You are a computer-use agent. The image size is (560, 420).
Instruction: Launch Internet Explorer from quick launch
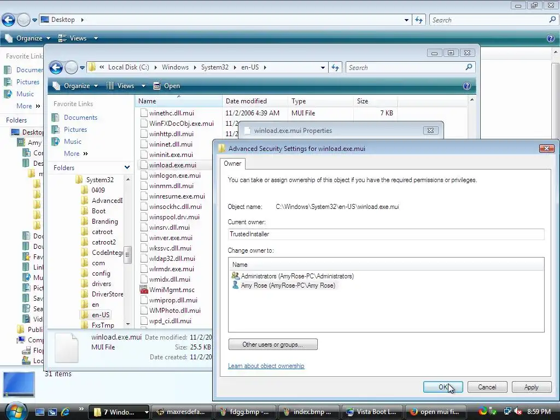[x=65, y=412]
